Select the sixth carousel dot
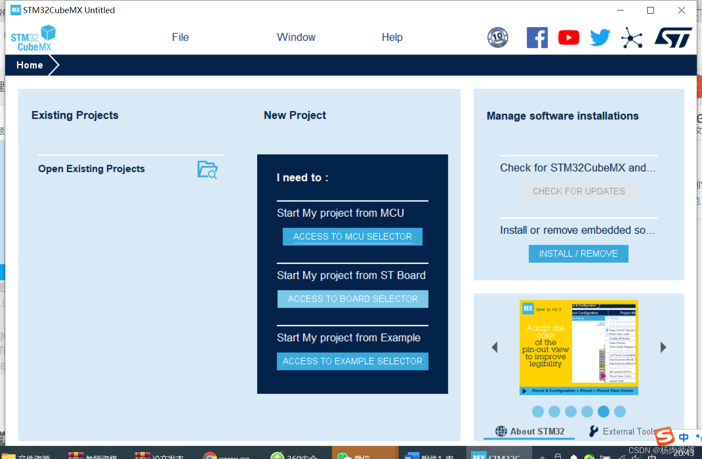 [x=620, y=411]
